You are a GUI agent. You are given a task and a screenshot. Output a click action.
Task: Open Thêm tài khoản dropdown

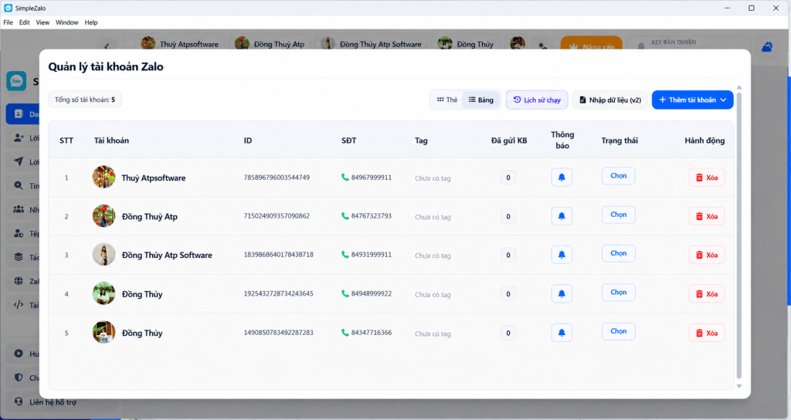click(x=692, y=100)
